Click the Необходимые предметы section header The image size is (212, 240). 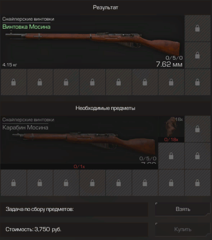[x=105, y=108]
